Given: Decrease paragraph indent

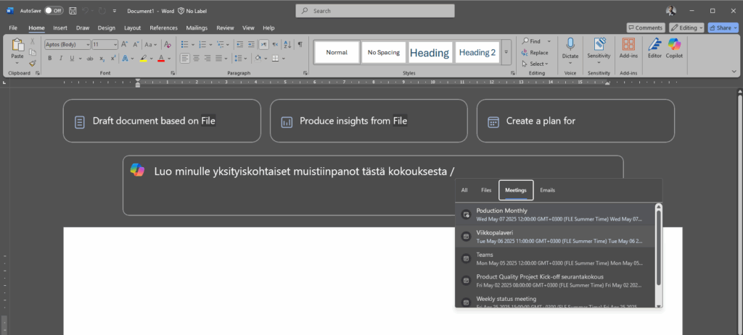Looking at the screenshot, I should click(239, 44).
